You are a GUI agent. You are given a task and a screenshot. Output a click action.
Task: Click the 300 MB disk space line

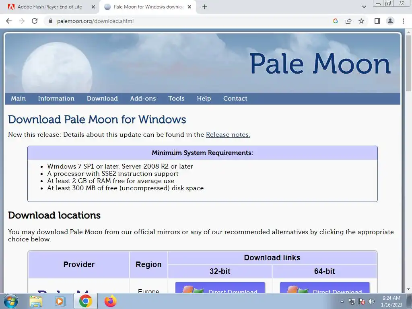[126, 188]
